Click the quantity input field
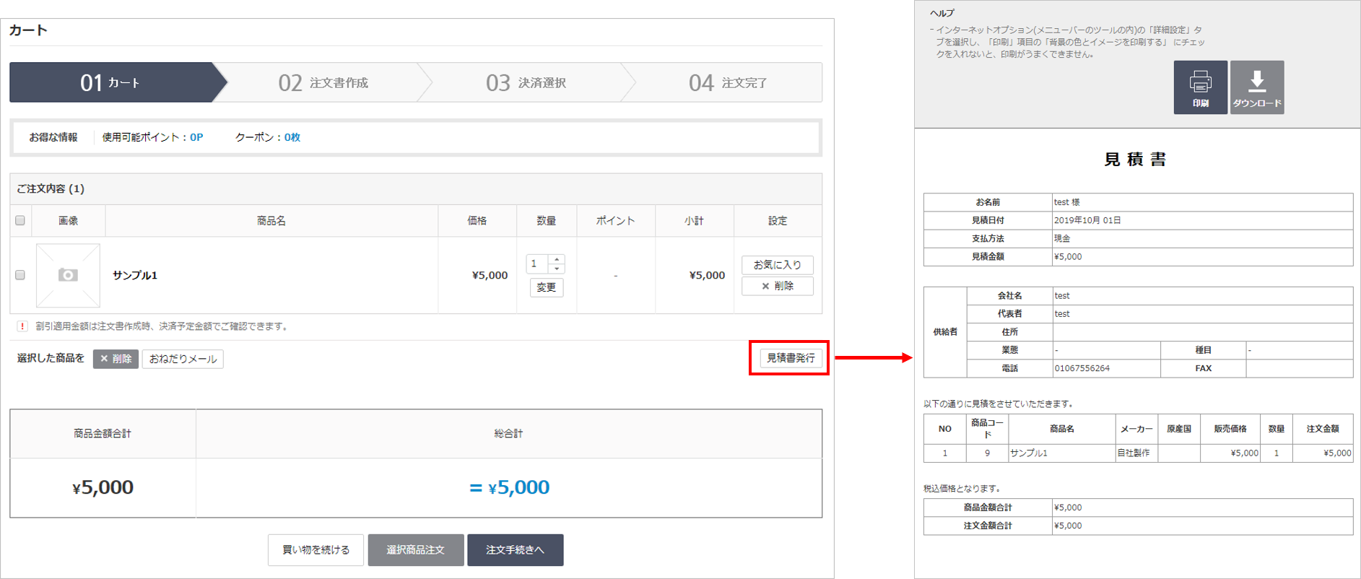 coord(537,264)
